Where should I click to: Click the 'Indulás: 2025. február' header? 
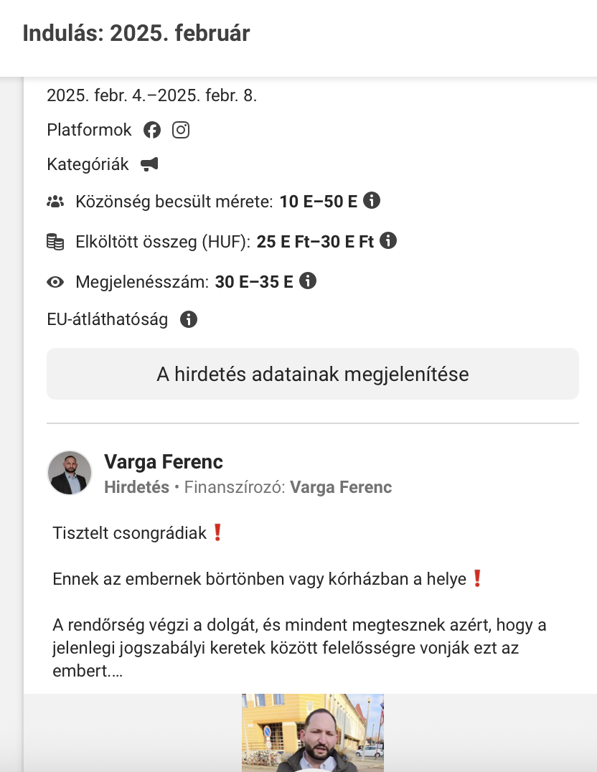136,34
